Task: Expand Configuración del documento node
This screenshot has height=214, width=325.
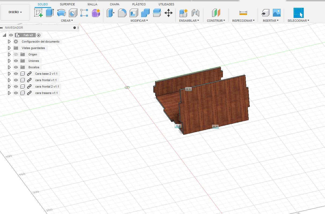Action: [9, 42]
